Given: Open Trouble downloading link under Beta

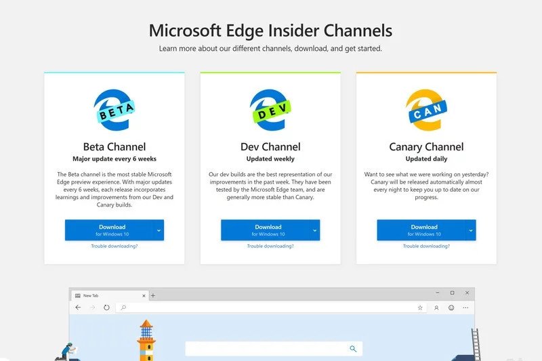Looking at the screenshot, I should pos(114,247).
